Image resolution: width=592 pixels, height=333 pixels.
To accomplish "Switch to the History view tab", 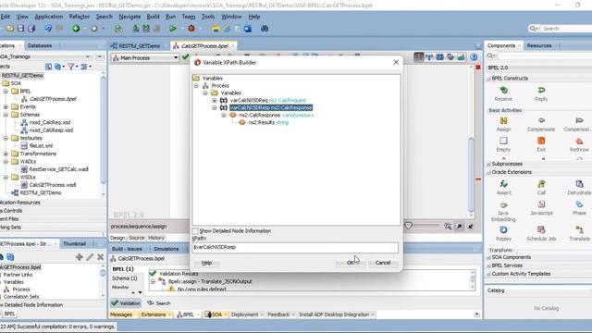I will point(156,238).
